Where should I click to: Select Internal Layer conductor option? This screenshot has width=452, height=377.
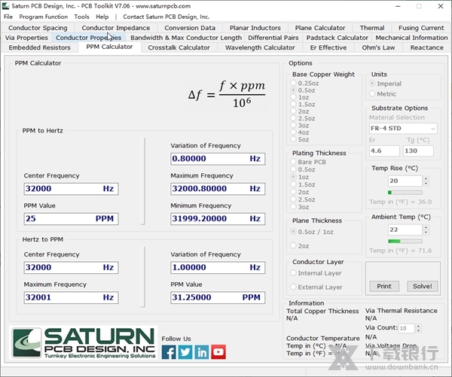pos(293,272)
